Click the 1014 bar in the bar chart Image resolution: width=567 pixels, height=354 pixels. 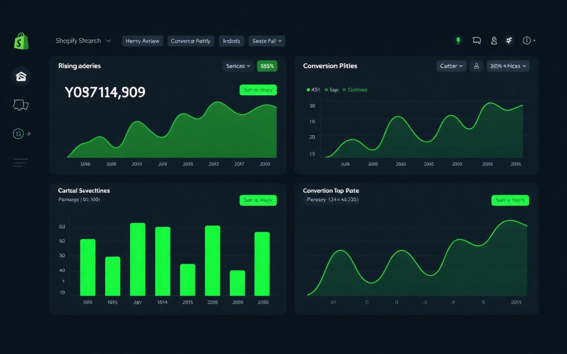[163, 262]
